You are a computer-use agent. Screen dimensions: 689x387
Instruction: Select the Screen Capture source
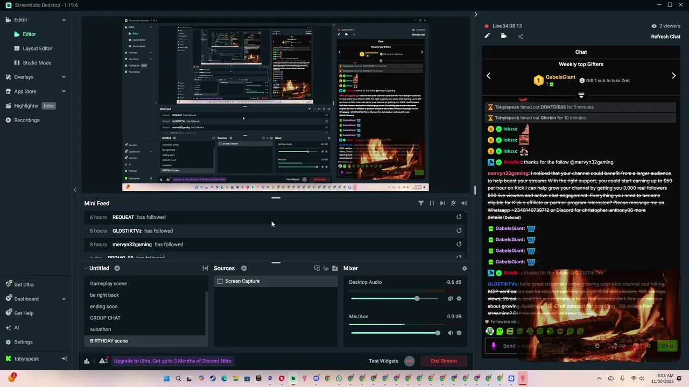point(276,281)
